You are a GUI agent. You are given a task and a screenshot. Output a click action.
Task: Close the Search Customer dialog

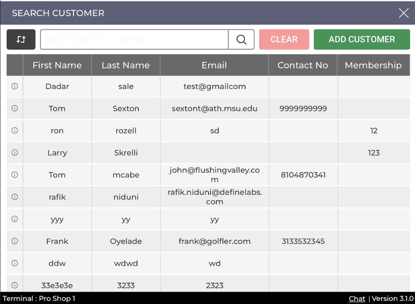[x=404, y=13]
